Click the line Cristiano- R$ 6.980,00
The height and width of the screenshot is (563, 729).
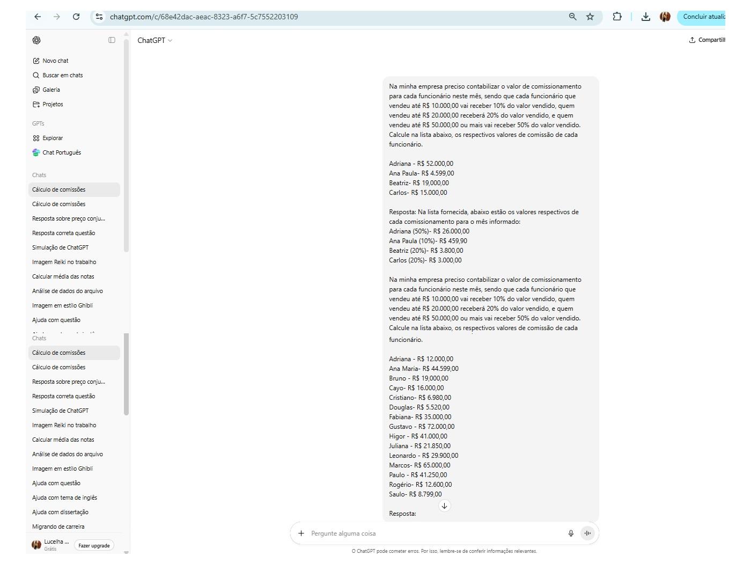(420, 398)
